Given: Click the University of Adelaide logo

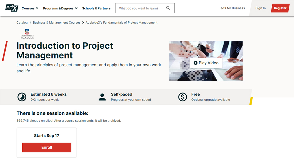Looking at the screenshot, I should coord(27,34).
